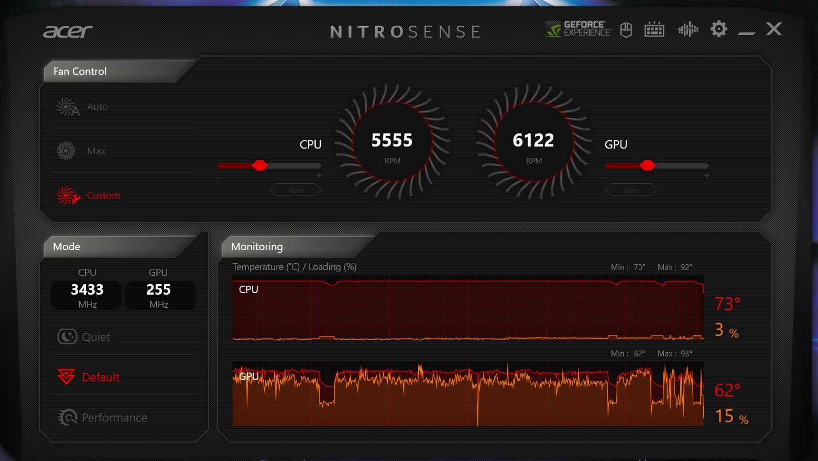Open the settings gear icon

719,29
